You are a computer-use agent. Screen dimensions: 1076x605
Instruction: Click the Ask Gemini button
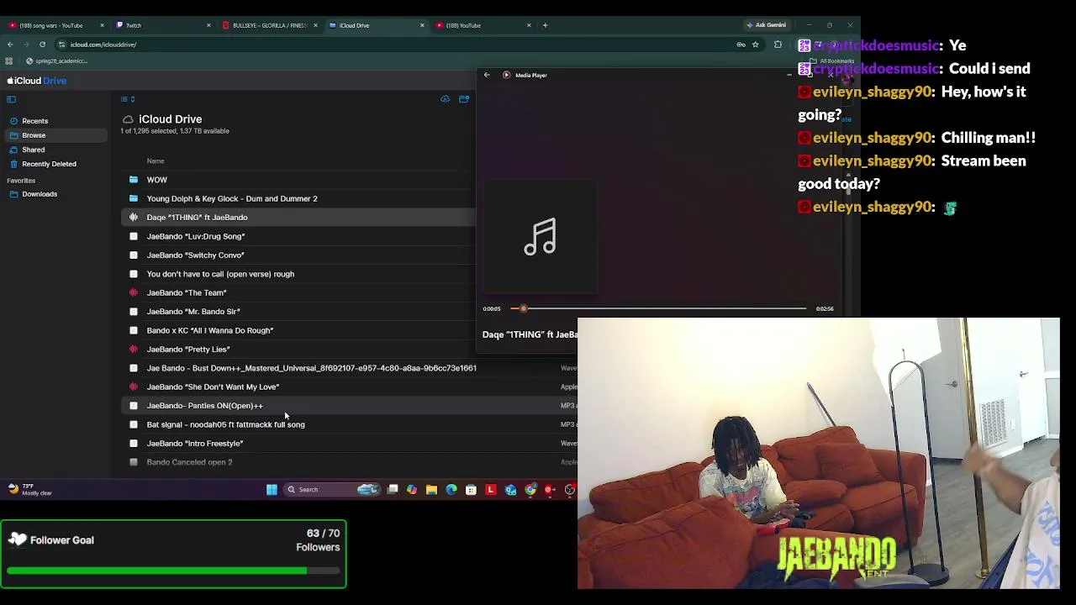(x=766, y=25)
